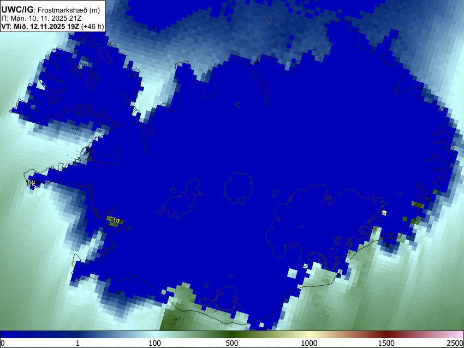Click the 'VT: Mið. 12.11.2025 19Z' valid time
The width and height of the screenshot is (464, 348).
40,27
